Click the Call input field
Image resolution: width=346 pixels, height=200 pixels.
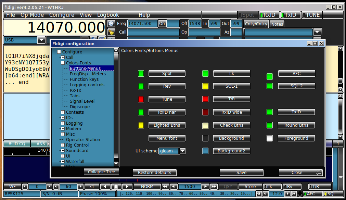[x=154, y=32]
